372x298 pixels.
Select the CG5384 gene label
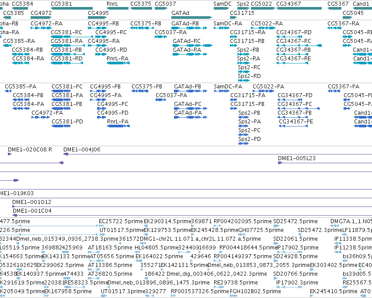(23, 4)
